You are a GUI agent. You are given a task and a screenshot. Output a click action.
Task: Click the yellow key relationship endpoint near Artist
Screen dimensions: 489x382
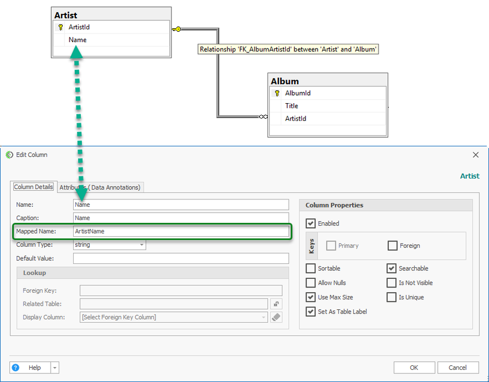click(176, 29)
